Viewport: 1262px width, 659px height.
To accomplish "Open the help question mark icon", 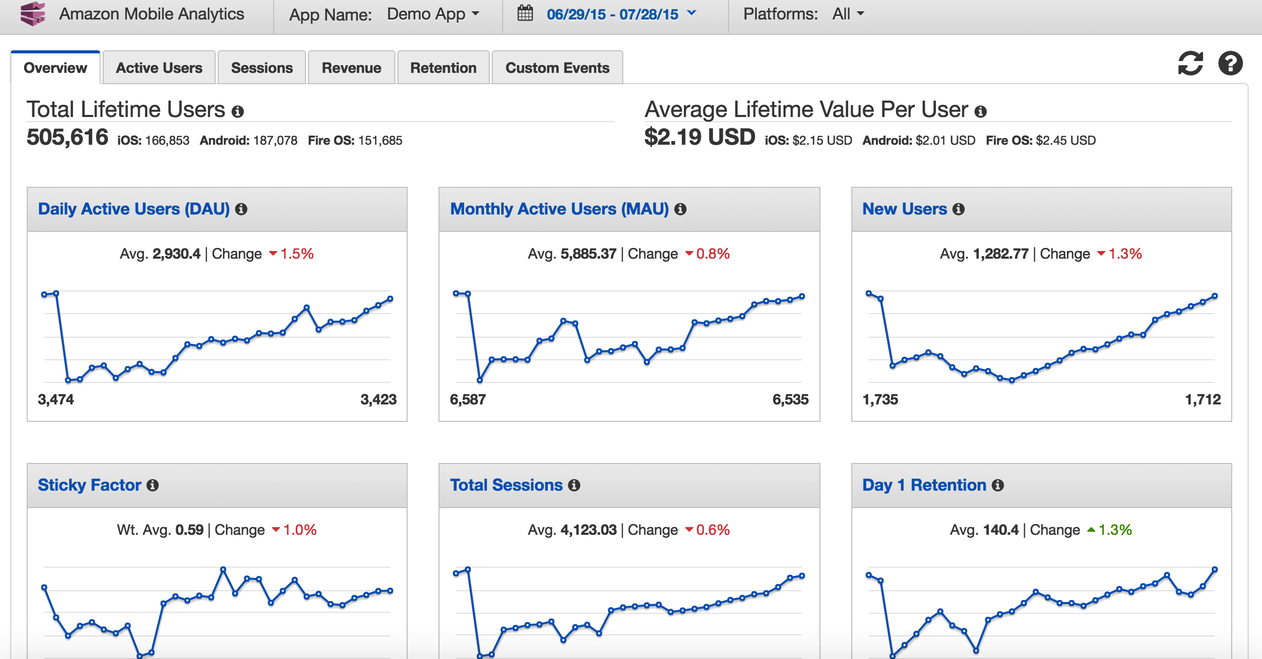I will tap(1230, 64).
